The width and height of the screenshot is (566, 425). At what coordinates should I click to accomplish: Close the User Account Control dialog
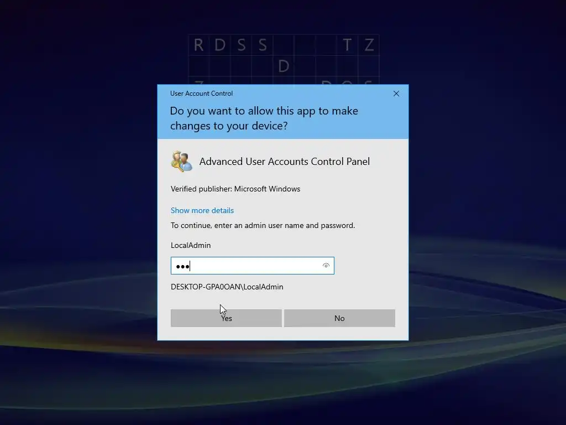396,94
